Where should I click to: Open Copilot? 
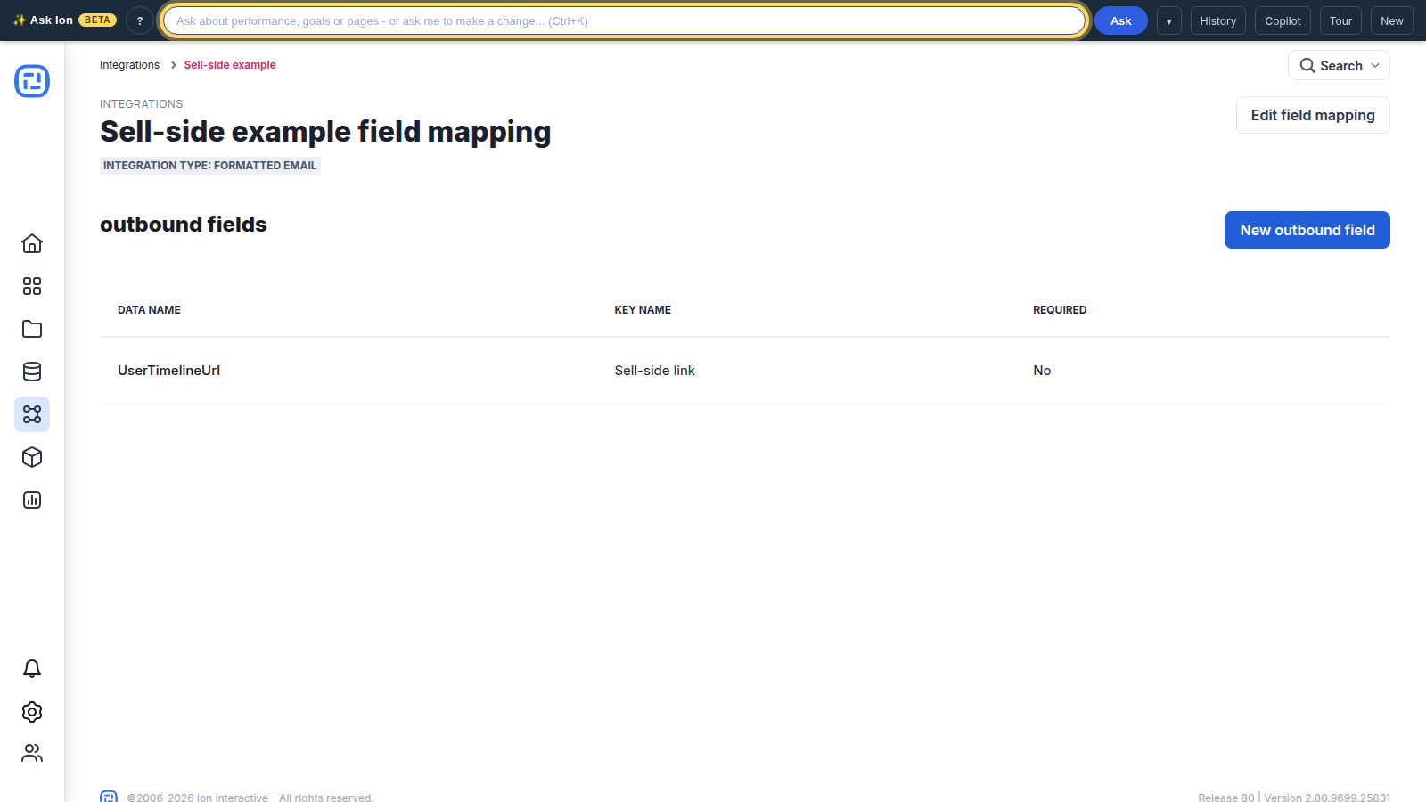point(1283,20)
